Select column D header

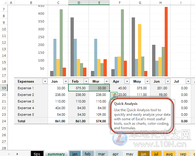79,3
